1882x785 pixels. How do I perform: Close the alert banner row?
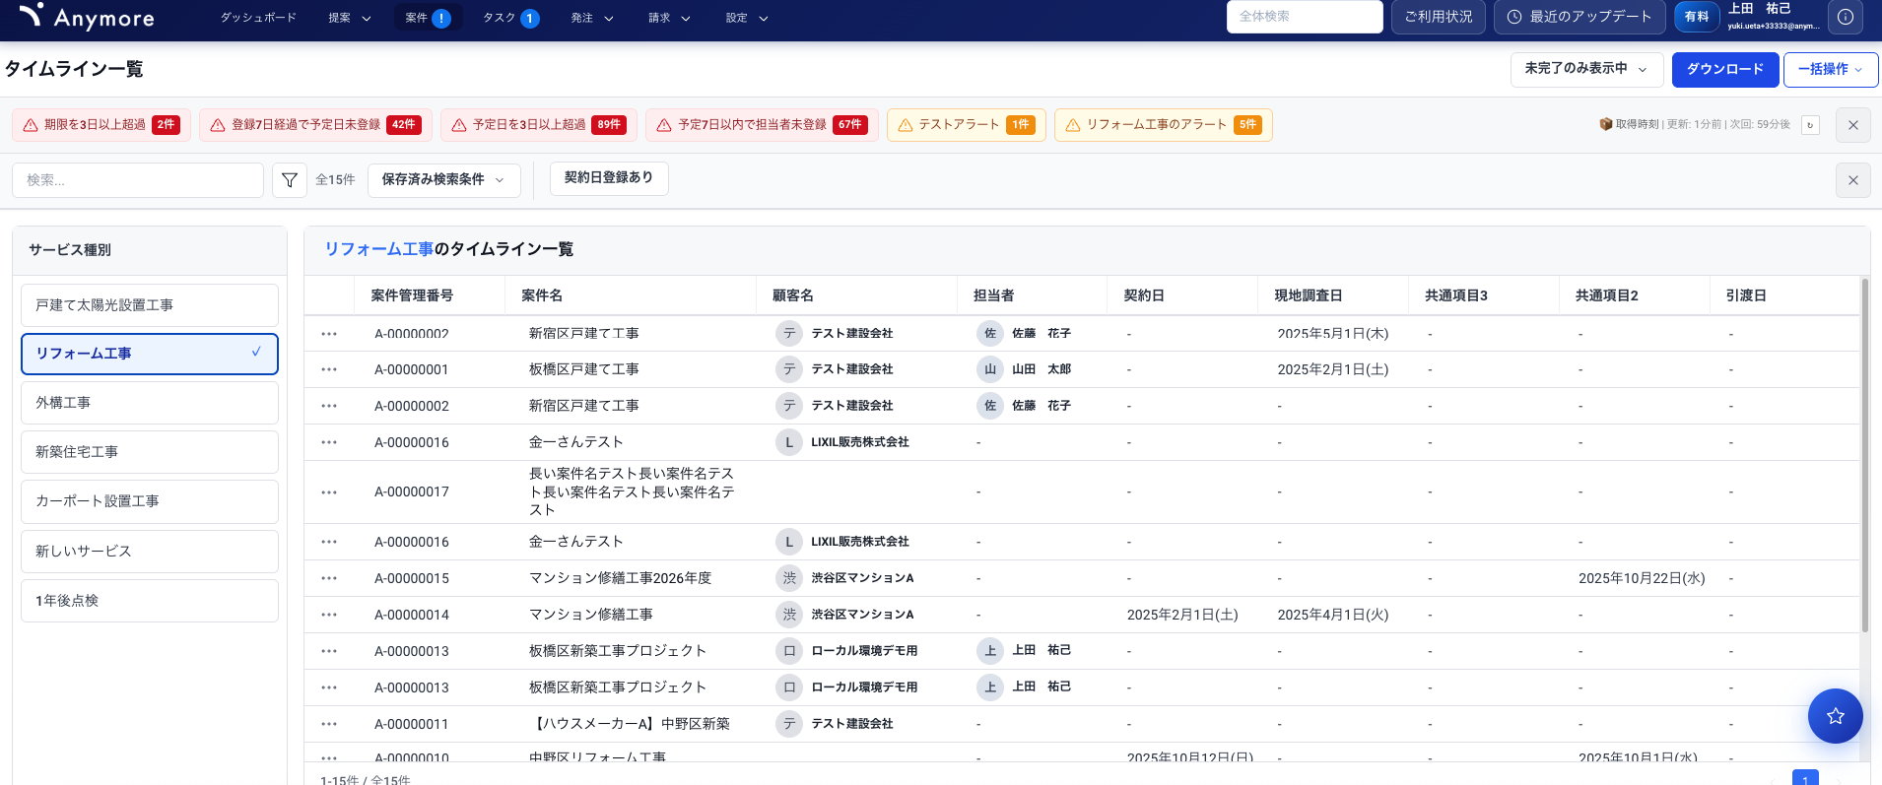coord(1852,125)
